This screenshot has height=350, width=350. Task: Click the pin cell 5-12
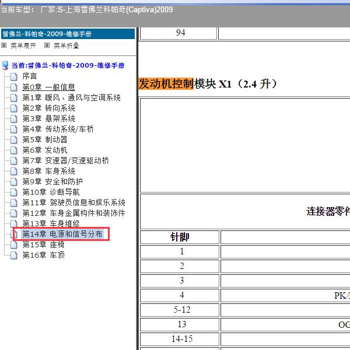click(x=180, y=310)
